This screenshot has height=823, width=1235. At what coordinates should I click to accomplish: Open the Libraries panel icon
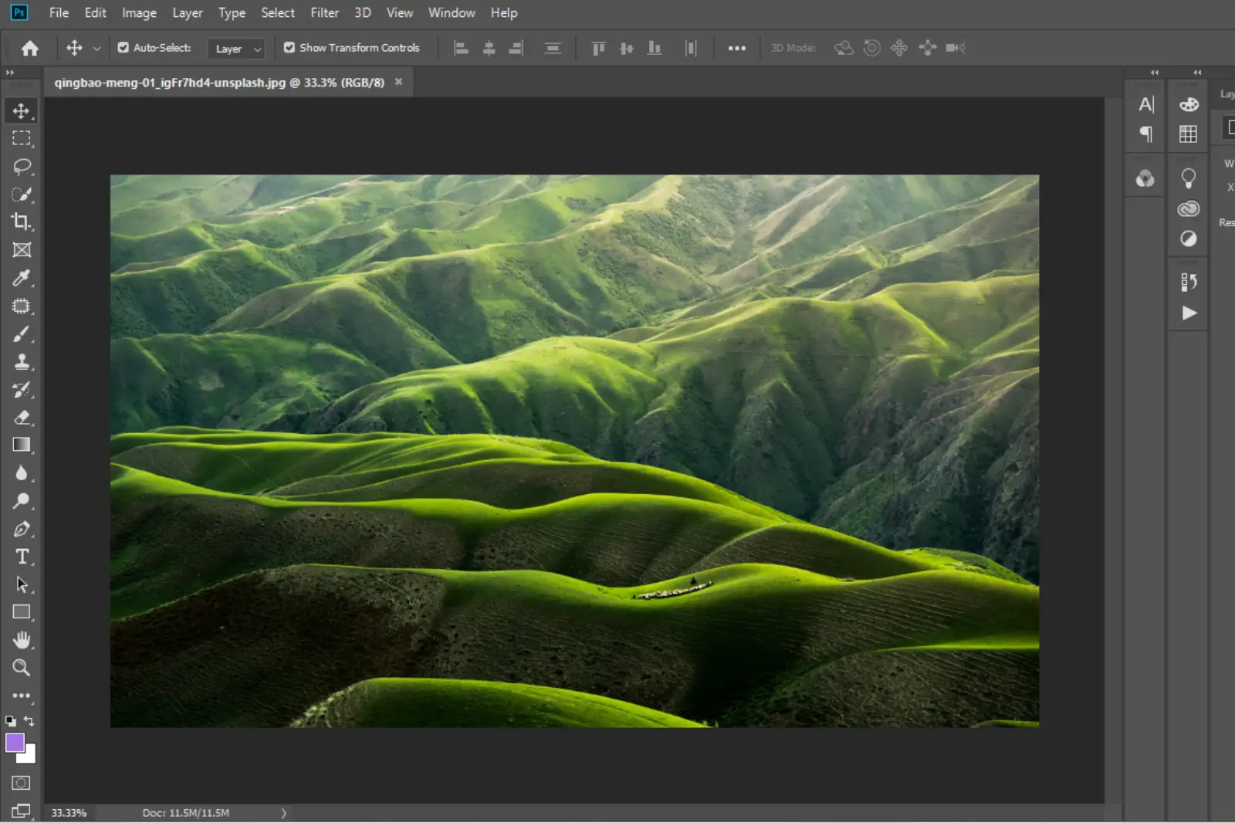(x=1189, y=208)
